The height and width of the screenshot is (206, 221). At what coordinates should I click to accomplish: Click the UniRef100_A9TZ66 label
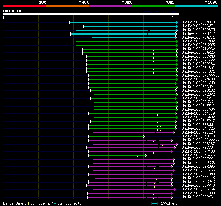click(x=198, y=170)
